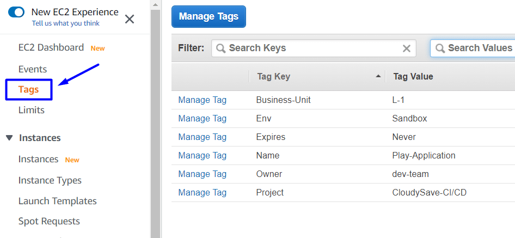
Task: Click the Search Keys magnifier icon
Action: coord(221,48)
